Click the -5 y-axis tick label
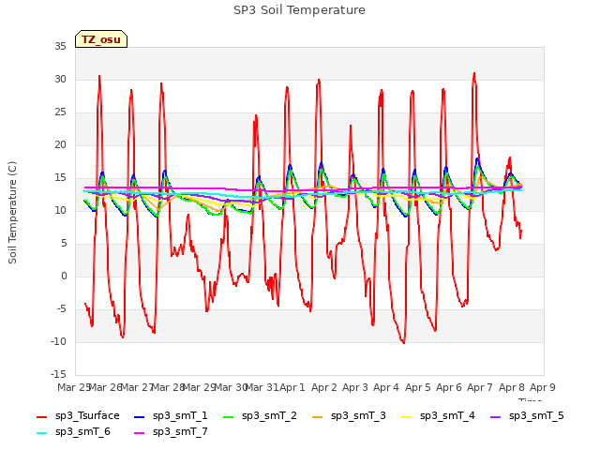This screenshot has height=450, width=600. tap(62, 308)
